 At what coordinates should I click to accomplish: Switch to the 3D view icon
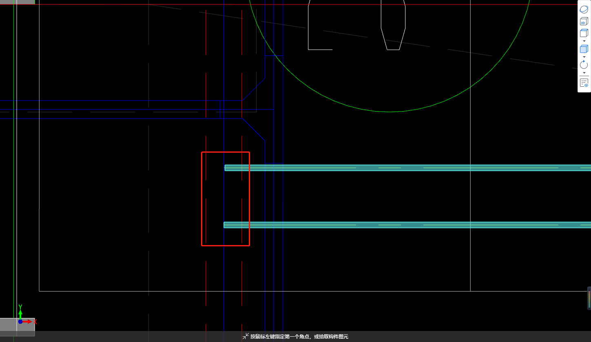coord(584,21)
